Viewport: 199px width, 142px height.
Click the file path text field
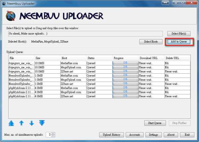coord(86,34)
